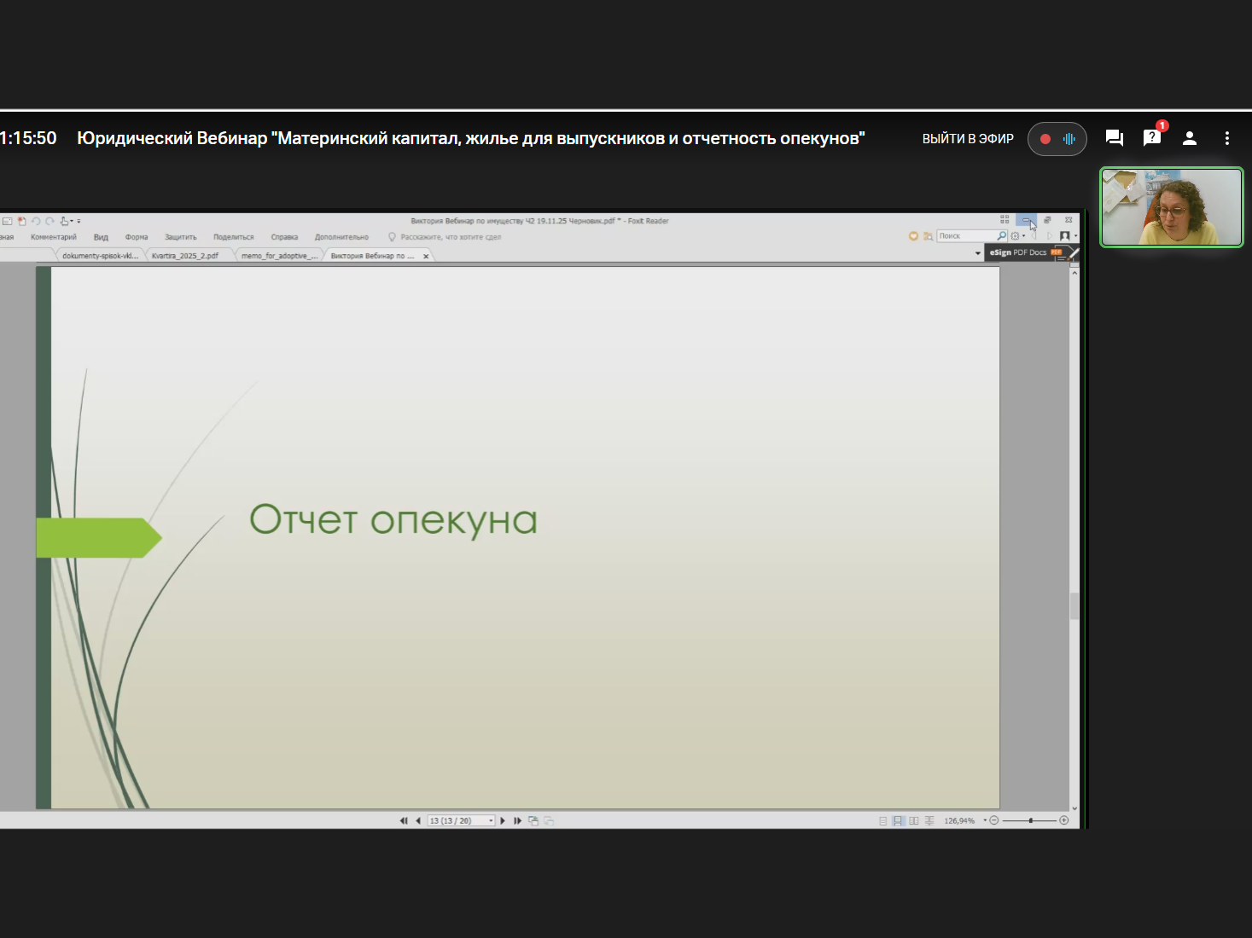
Task: Click the zoom in plus button
Action: point(1063,820)
